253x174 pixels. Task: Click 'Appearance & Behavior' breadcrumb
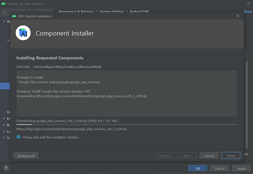tap(76, 11)
